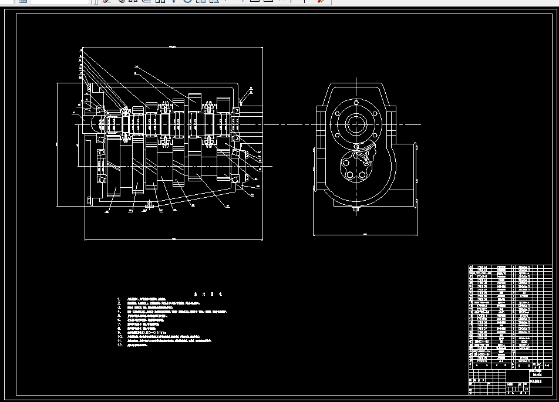This screenshot has height=402, width=559.
Task: Click the drain plug at bottom of end view
Action: 356,210
